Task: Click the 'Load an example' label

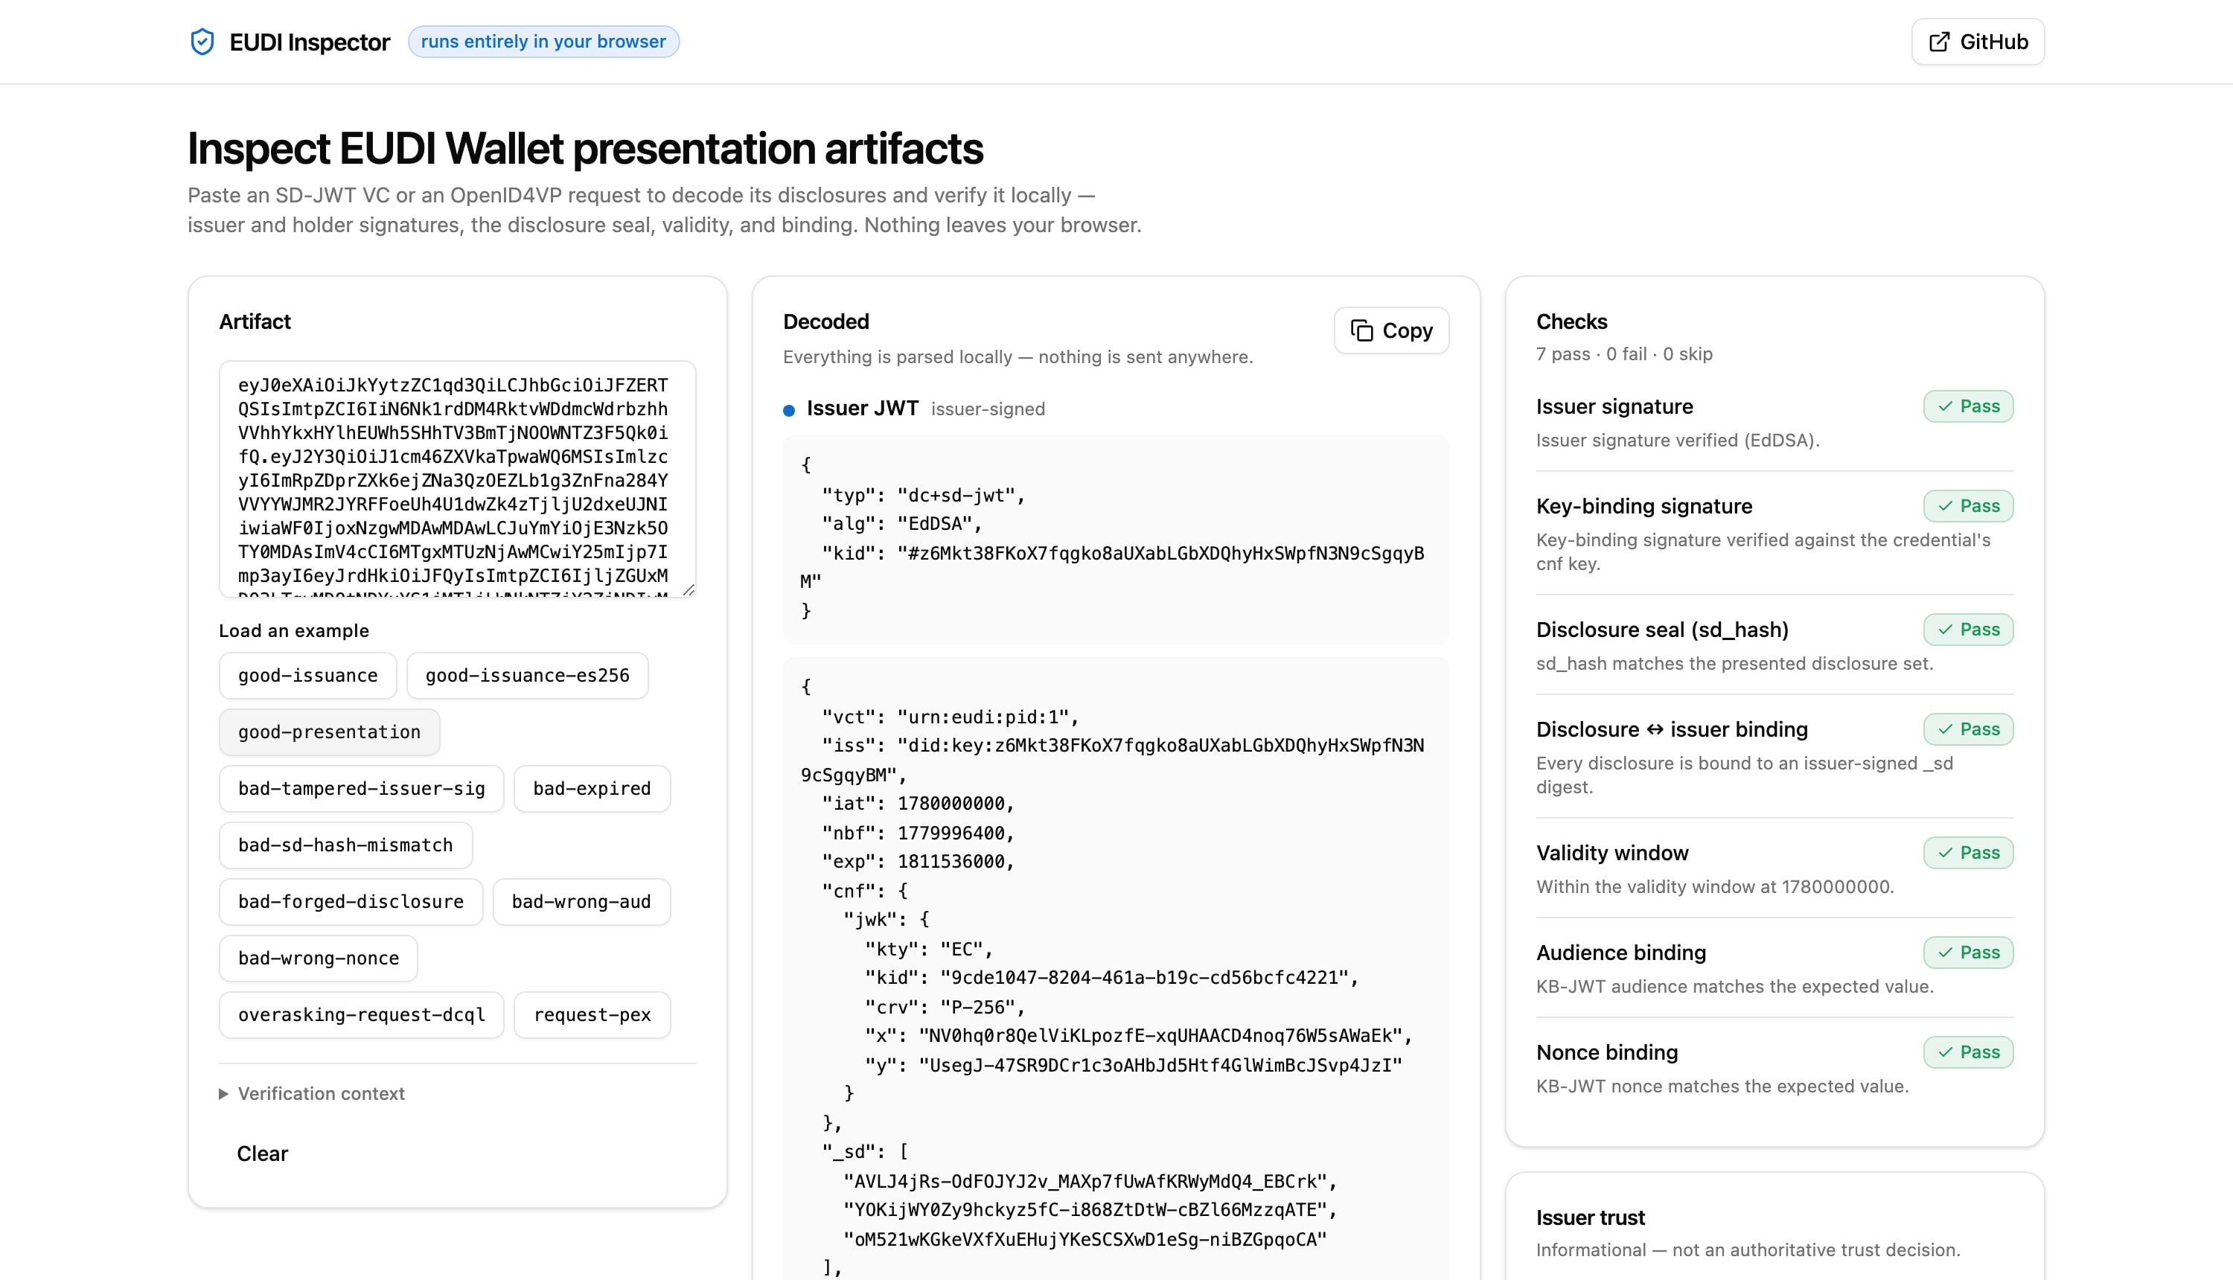Action: click(293, 630)
